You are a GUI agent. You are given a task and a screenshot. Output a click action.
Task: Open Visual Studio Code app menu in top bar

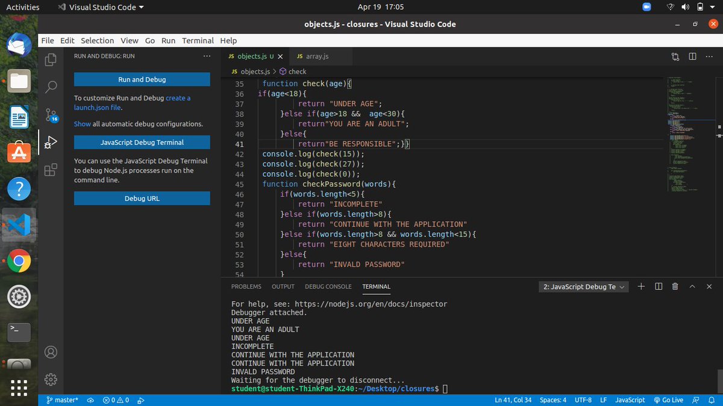(101, 7)
